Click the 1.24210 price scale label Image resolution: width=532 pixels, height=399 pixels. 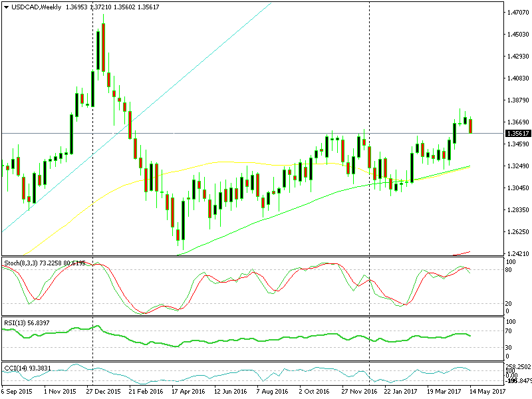point(518,253)
